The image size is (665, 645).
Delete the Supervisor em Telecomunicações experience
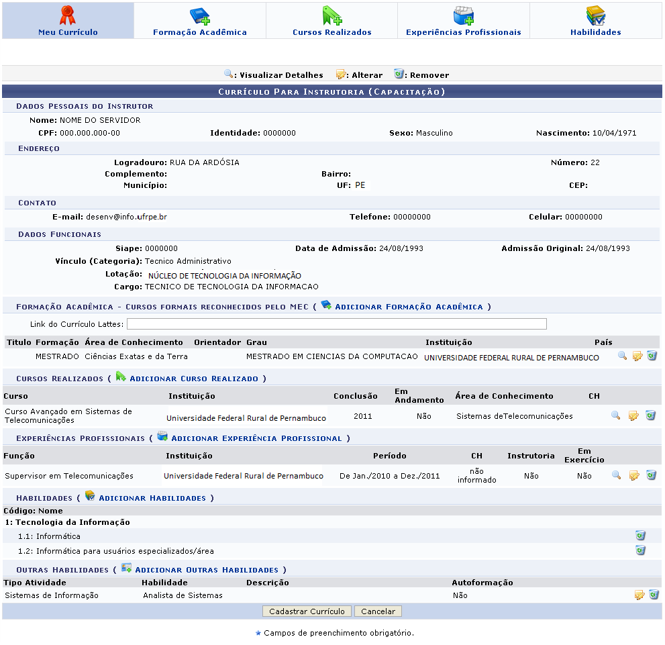click(x=651, y=476)
